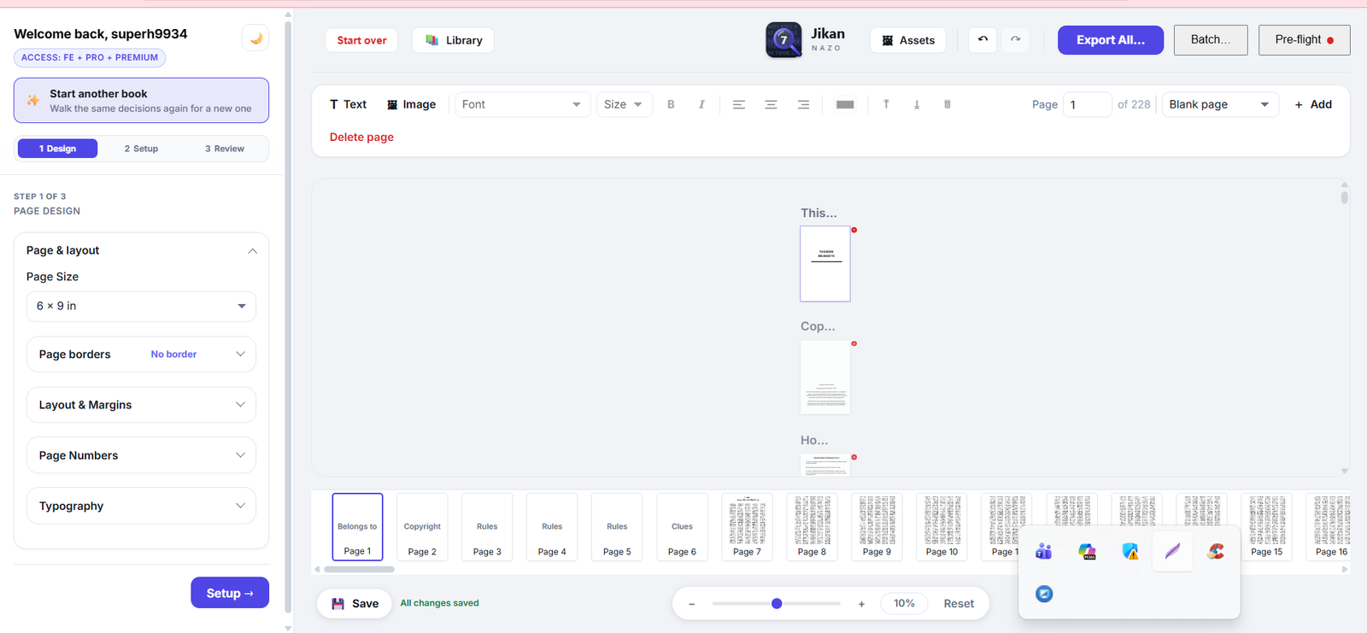
Task: Switch to the 2 Setup step tab
Action: [141, 149]
